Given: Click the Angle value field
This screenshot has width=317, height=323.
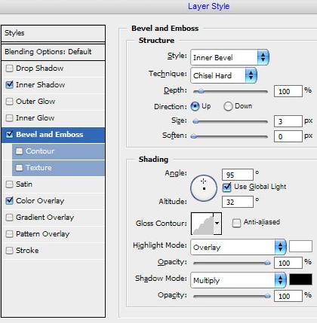Looking at the screenshot, I should pos(238,175).
